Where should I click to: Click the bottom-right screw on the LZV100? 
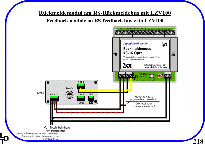pos(96,102)
